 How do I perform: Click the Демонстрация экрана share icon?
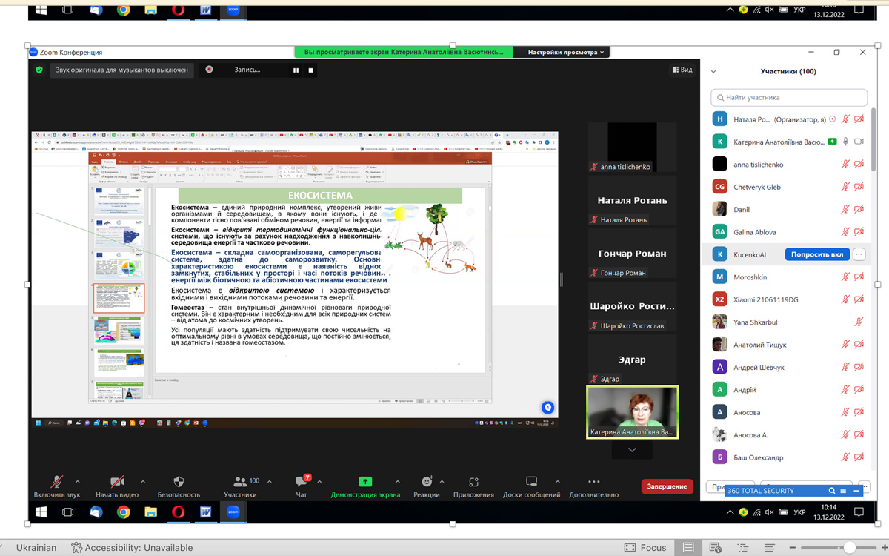point(364,482)
